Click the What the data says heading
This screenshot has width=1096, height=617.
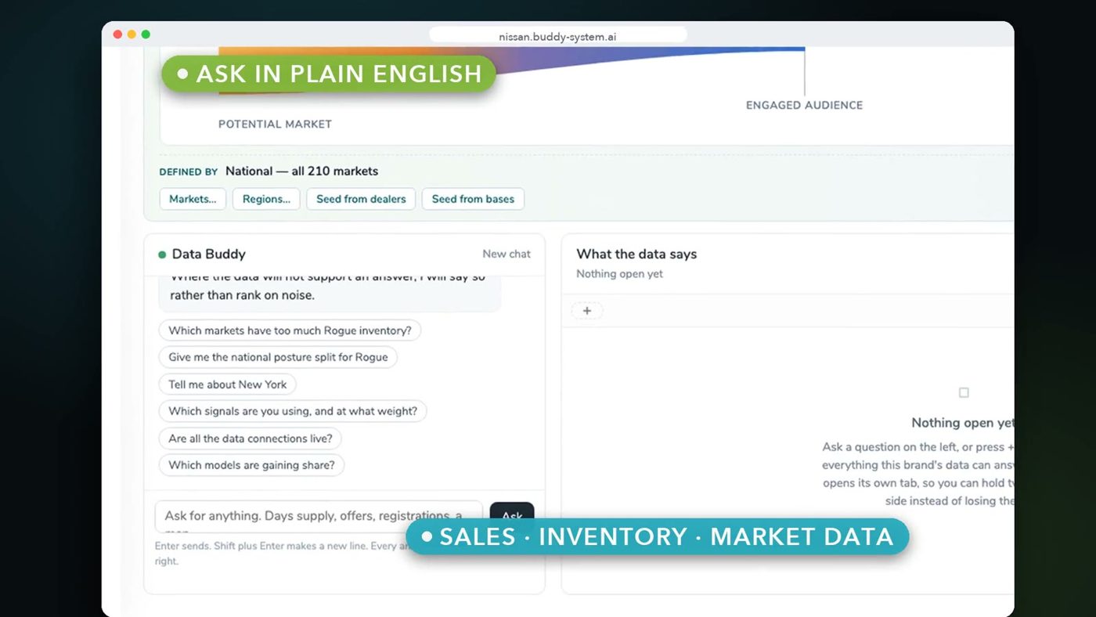(x=636, y=254)
